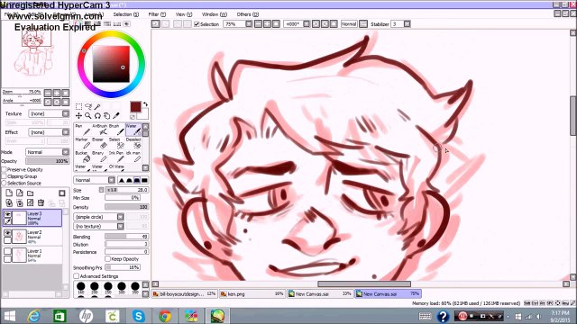Image resolution: width=577 pixels, height=324 pixels.
Task: Choose the Brush tool
Action: (x=116, y=130)
